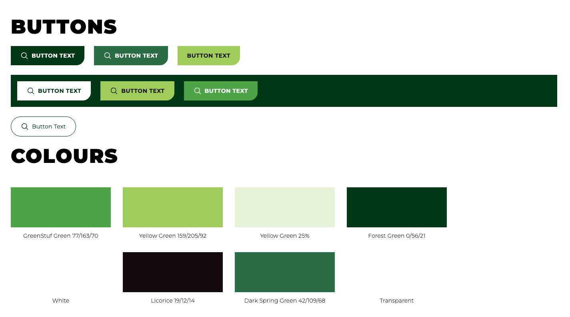Select the Yellow Green 159/205/92 swatch

tap(173, 207)
